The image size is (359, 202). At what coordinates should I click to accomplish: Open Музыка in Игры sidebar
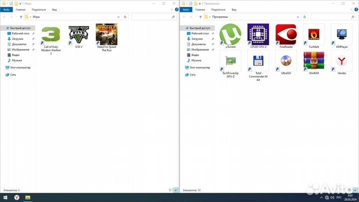17,60
